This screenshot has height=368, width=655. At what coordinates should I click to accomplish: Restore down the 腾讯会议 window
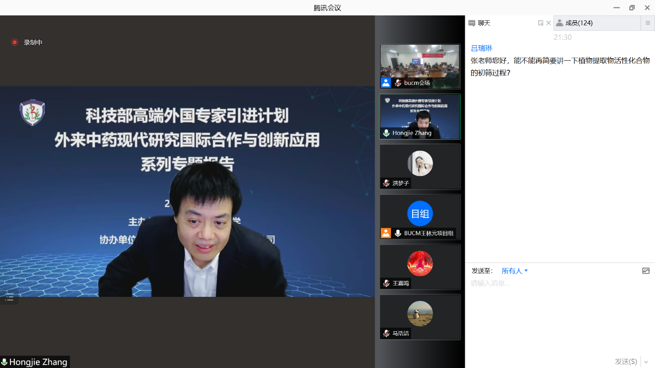tap(632, 7)
